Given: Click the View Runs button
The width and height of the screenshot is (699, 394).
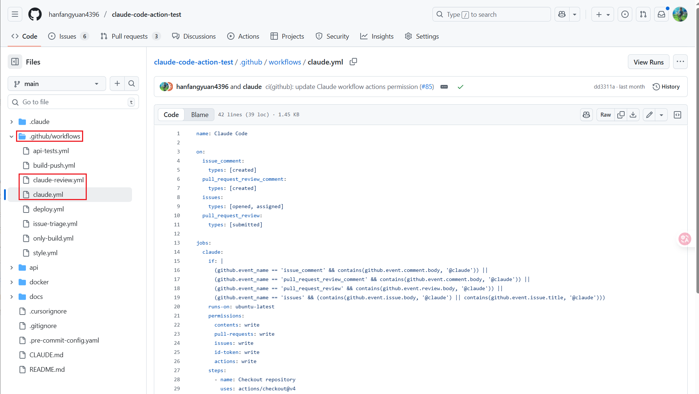Looking at the screenshot, I should [x=648, y=62].
